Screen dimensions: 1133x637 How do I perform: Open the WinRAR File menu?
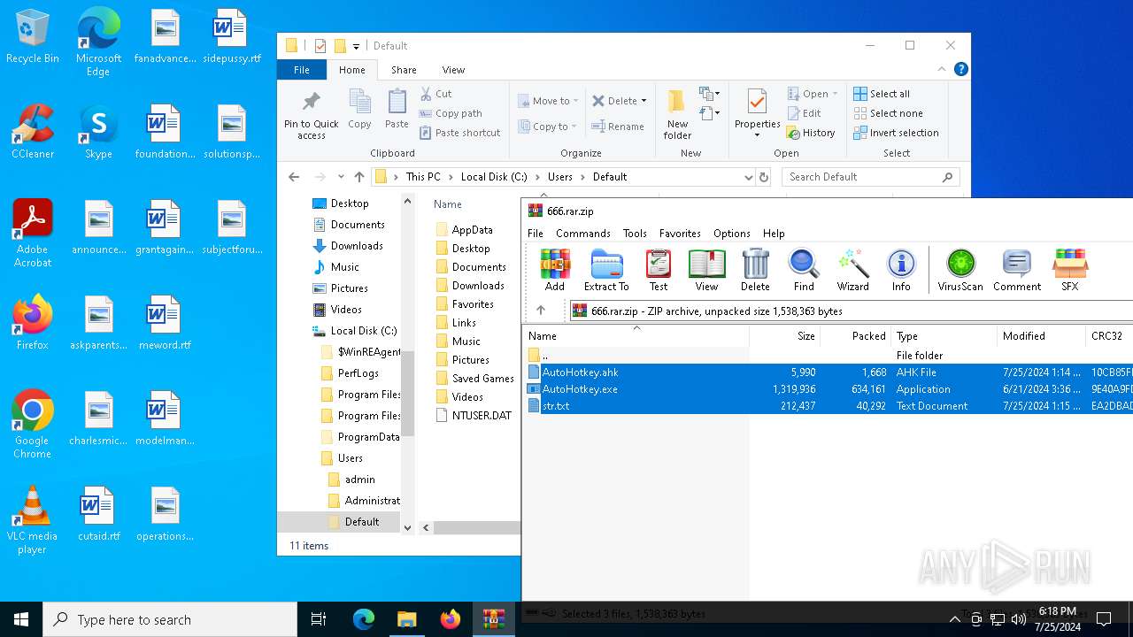click(x=536, y=234)
